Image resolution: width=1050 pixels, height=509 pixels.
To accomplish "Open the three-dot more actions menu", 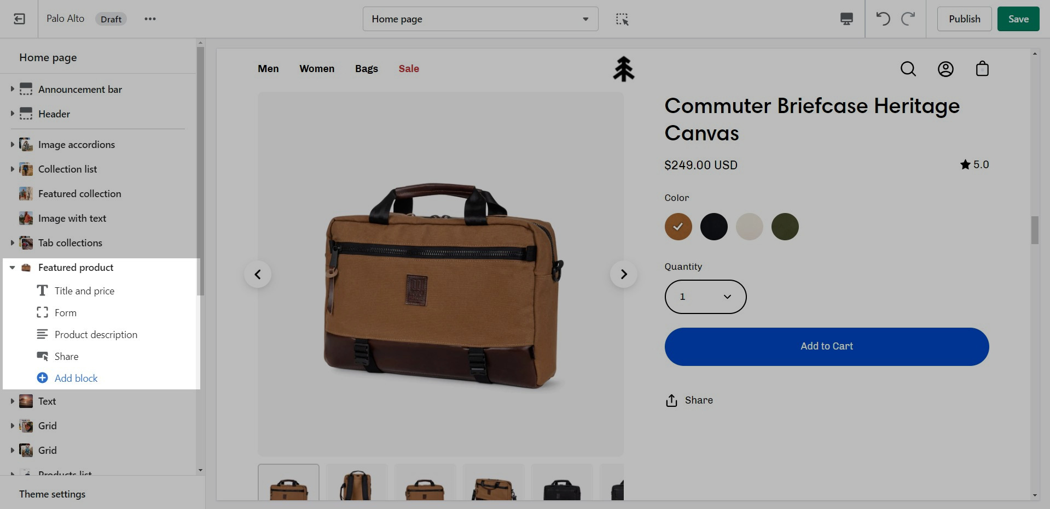I will coord(150,19).
